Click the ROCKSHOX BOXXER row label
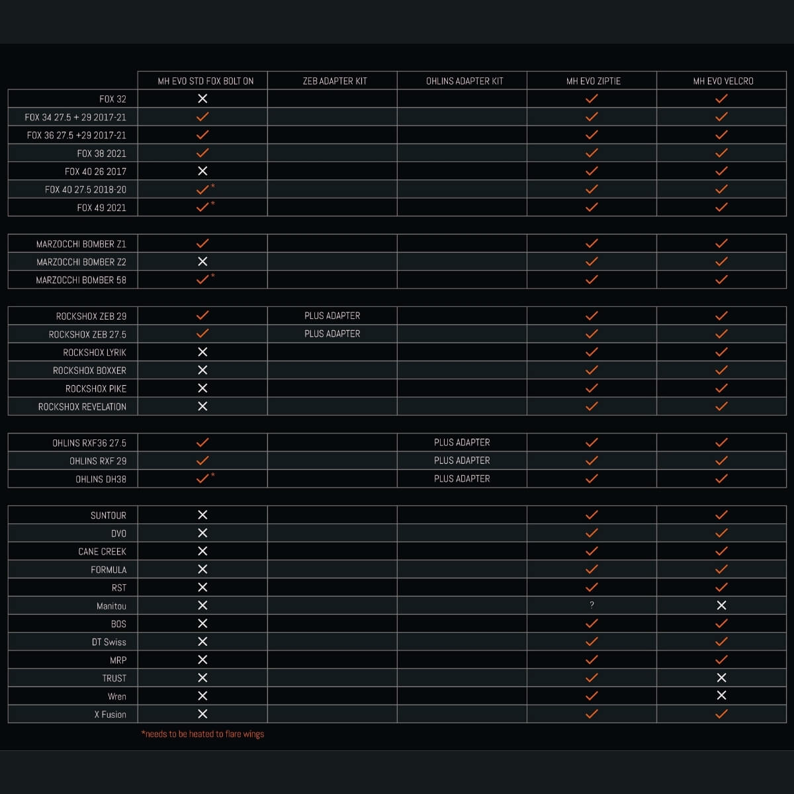 [89, 371]
